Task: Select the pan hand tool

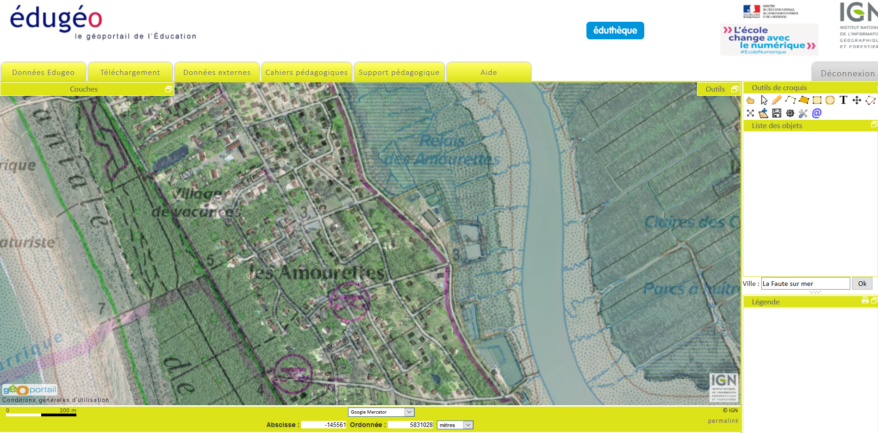Action: (x=750, y=100)
